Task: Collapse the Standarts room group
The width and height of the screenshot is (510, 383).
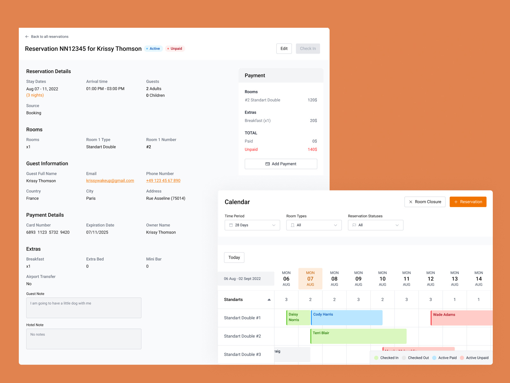Action: (x=269, y=299)
